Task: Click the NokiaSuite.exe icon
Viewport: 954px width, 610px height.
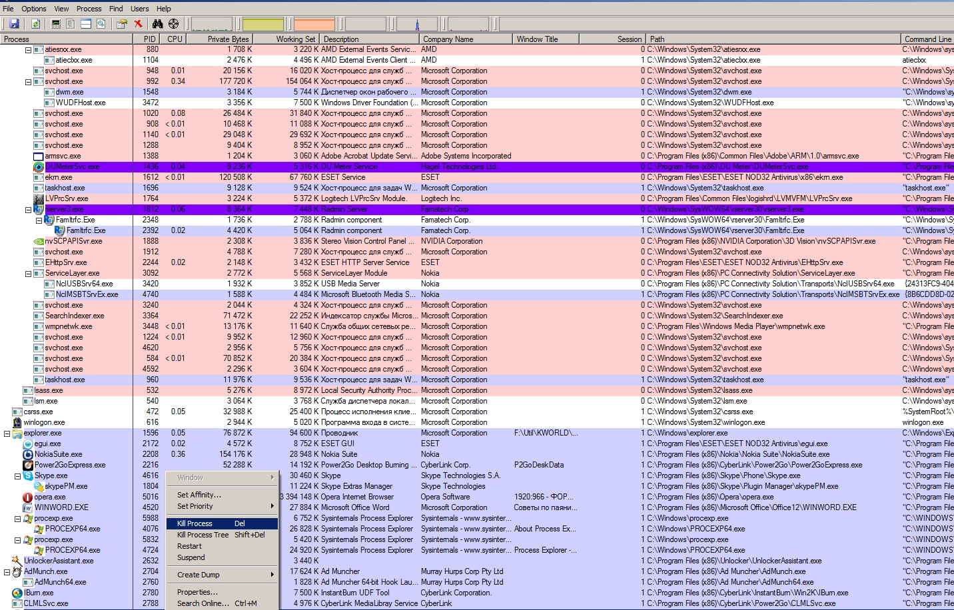Action: point(28,454)
